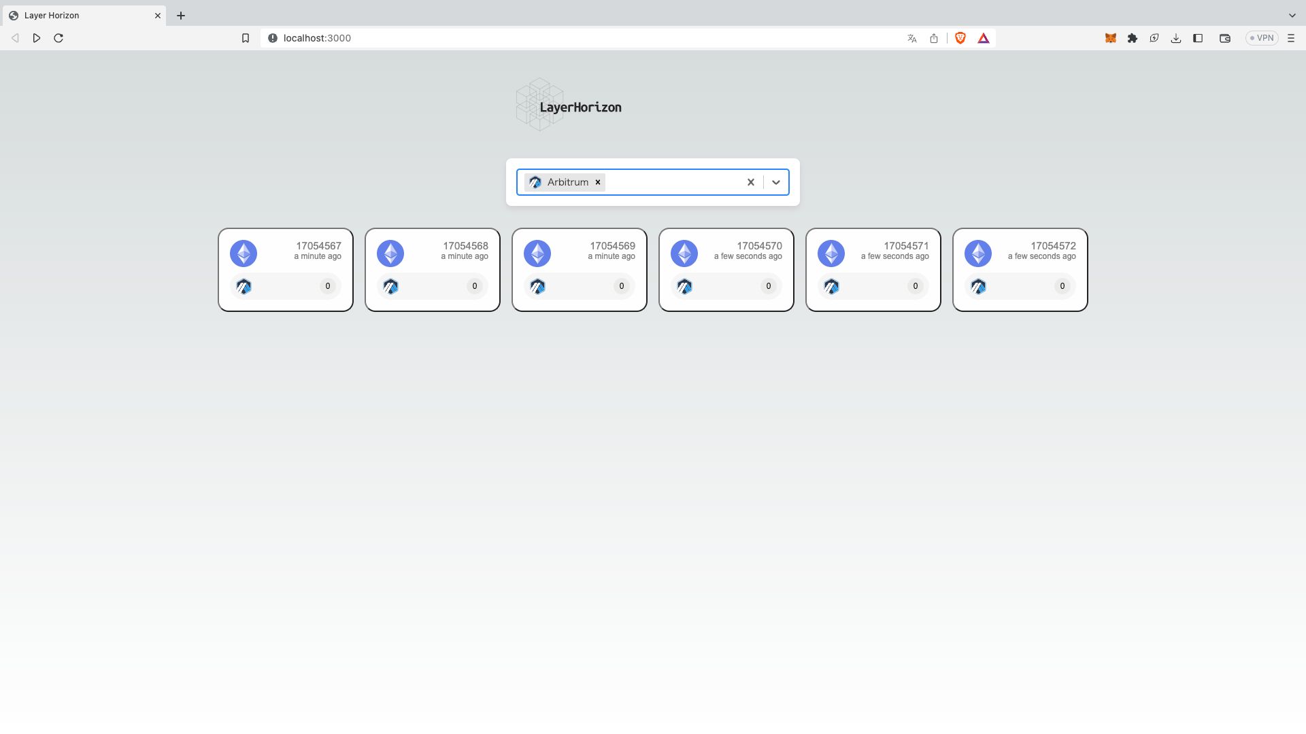
Task: Open the chain selector dropdown arrow
Action: 776,182
